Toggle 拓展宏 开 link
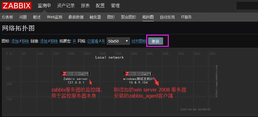 click(x=74, y=41)
